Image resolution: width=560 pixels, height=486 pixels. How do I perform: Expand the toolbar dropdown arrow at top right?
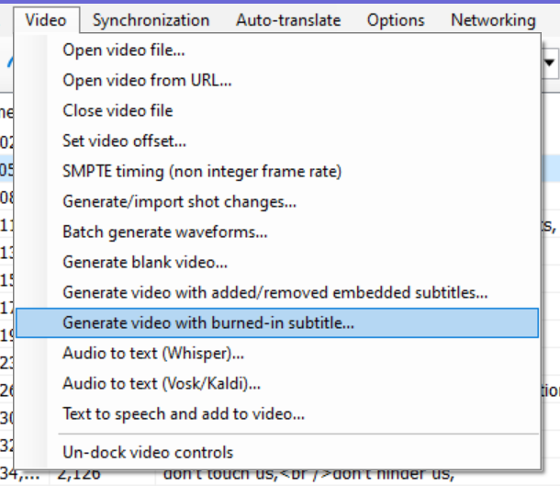pos(551,62)
